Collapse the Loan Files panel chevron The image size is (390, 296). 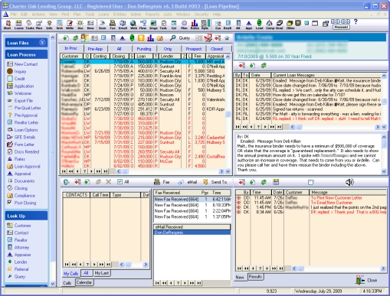pyautogui.click(x=42, y=43)
